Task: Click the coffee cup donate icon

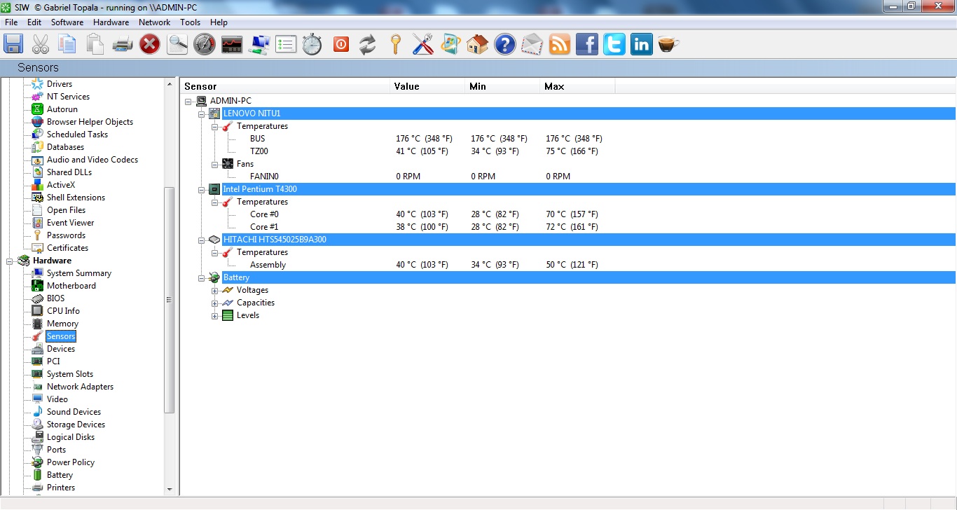Action: [668, 44]
